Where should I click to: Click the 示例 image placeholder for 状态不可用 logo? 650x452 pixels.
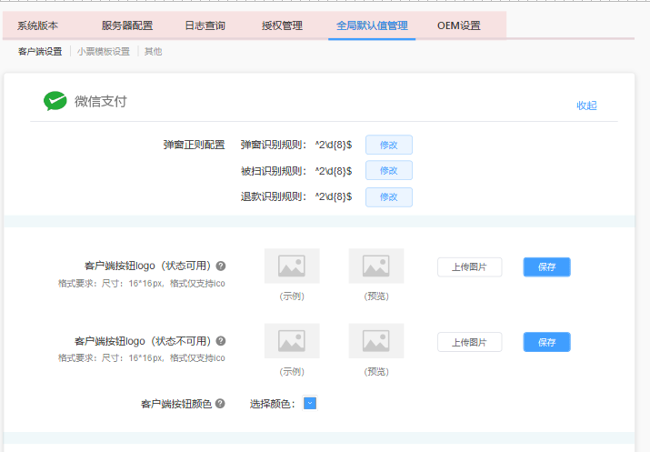click(292, 341)
